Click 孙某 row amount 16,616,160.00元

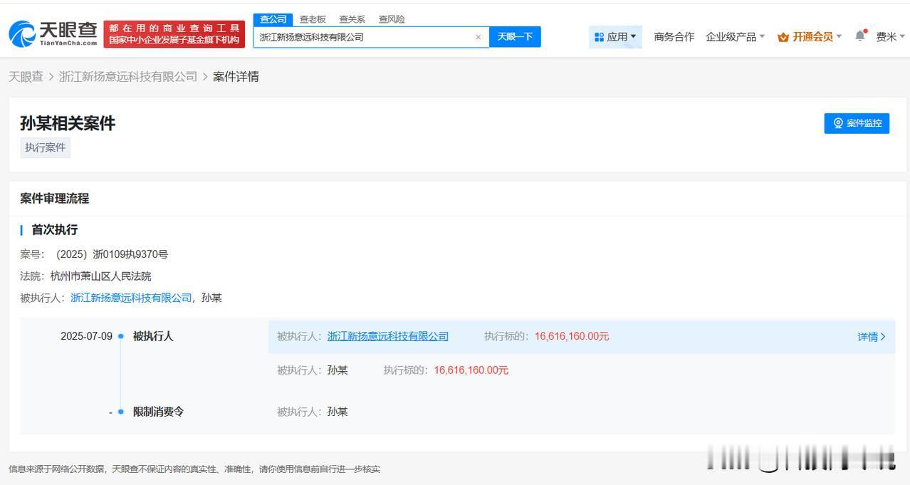point(471,370)
